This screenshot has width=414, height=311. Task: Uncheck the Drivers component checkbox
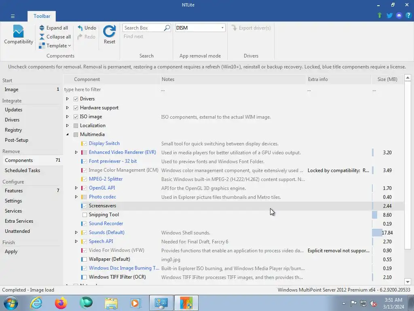(x=76, y=99)
